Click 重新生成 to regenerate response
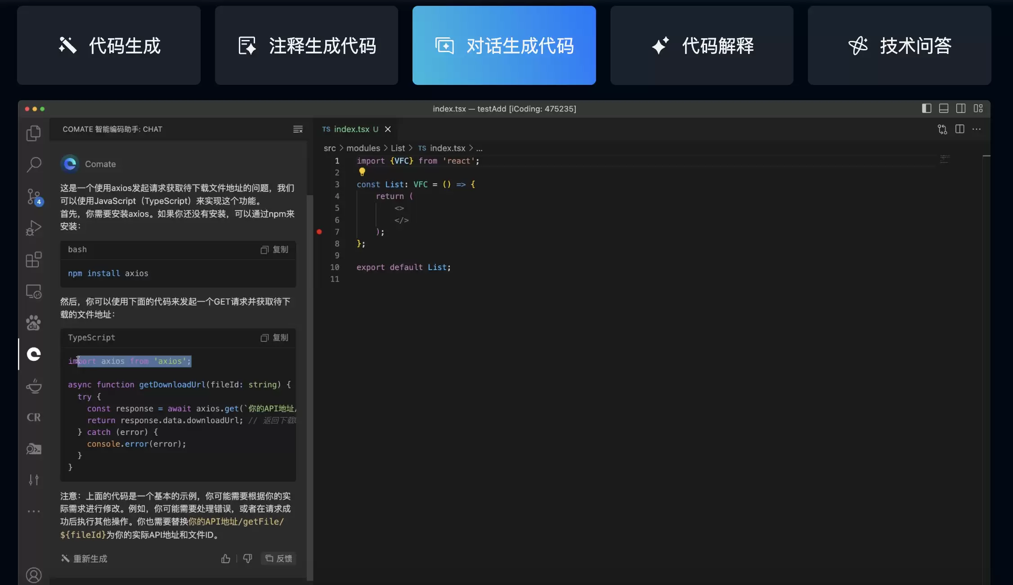Screen dimensions: 1013x585 [x=84, y=558]
